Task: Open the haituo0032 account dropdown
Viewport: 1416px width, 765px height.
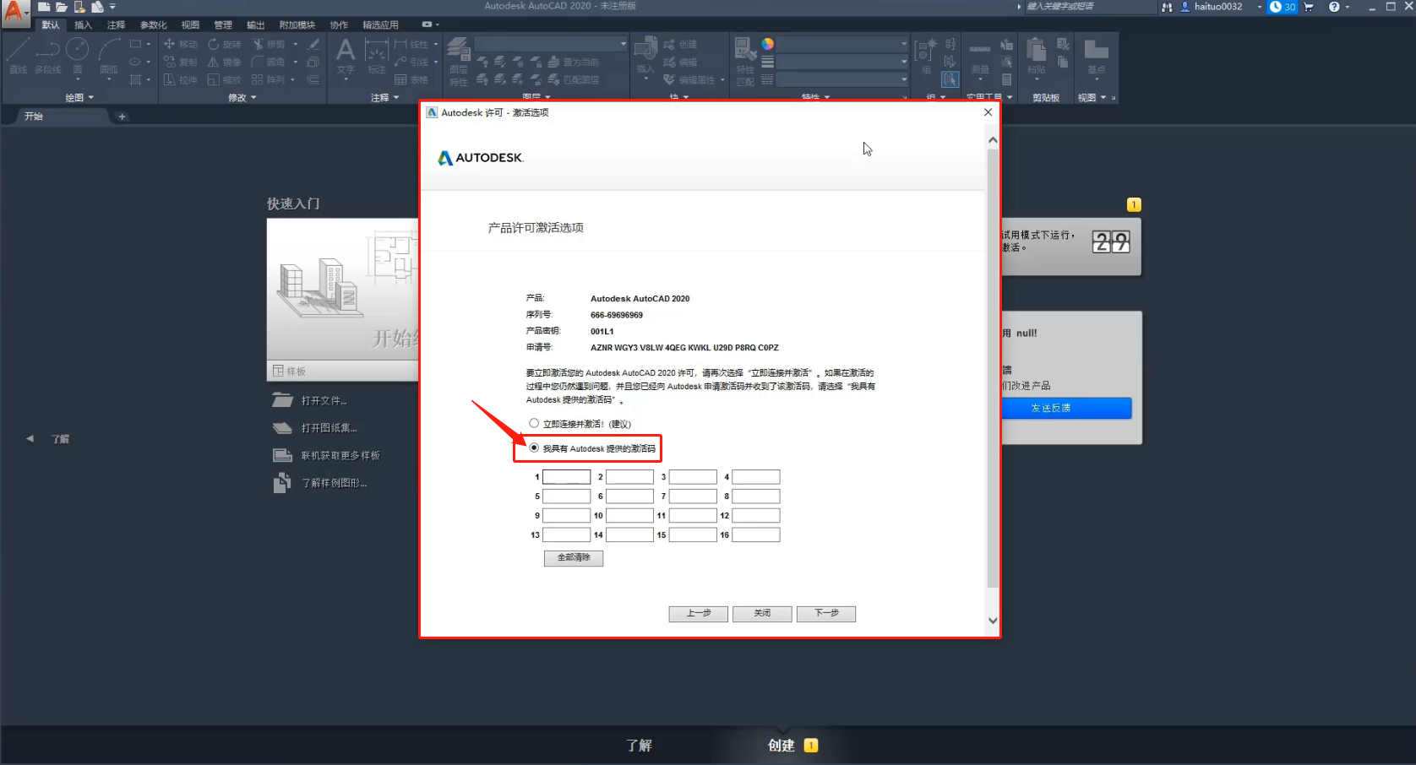Action: 1260,7
